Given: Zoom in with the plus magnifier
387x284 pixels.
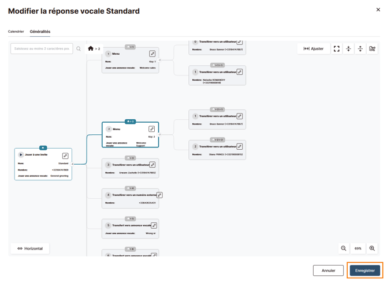Looking at the screenshot, I should 372,248.
